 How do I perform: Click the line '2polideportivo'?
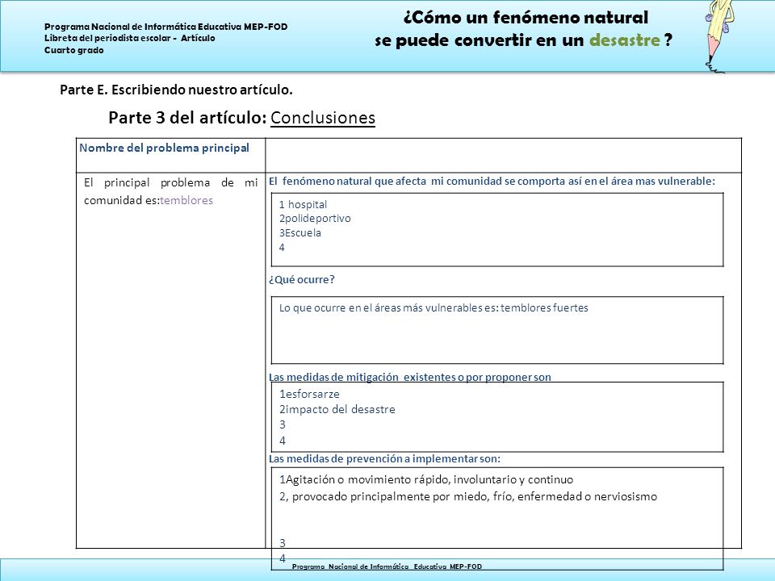point(315,219)
